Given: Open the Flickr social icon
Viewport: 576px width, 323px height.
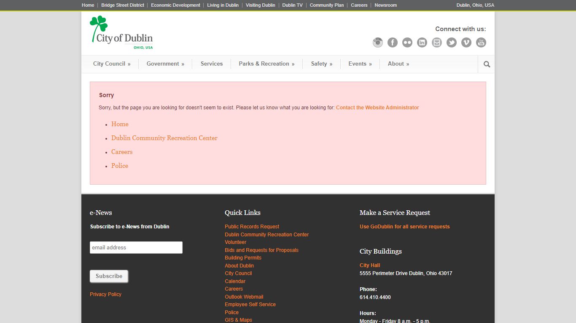Looking at the screenshot, I should click(x=407, y=42).
